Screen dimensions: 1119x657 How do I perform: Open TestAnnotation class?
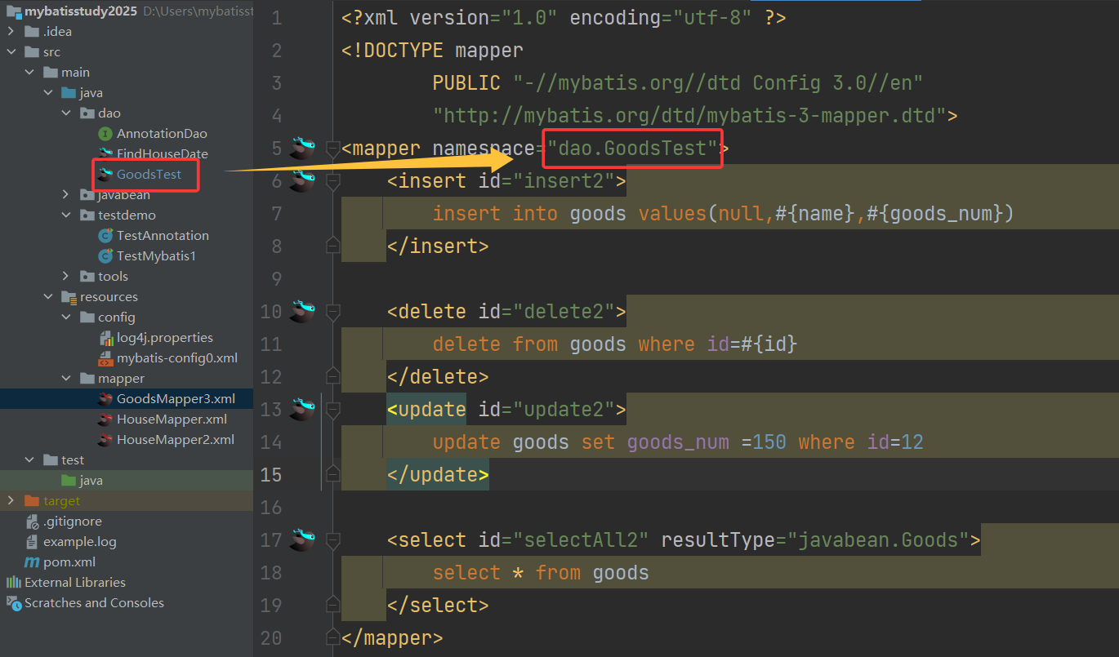click(163, 235)
